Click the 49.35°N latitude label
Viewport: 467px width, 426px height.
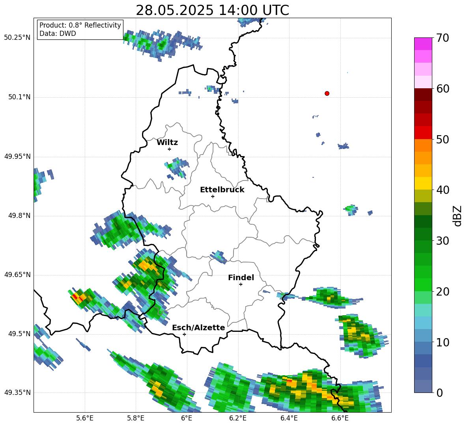pos(17,393)
